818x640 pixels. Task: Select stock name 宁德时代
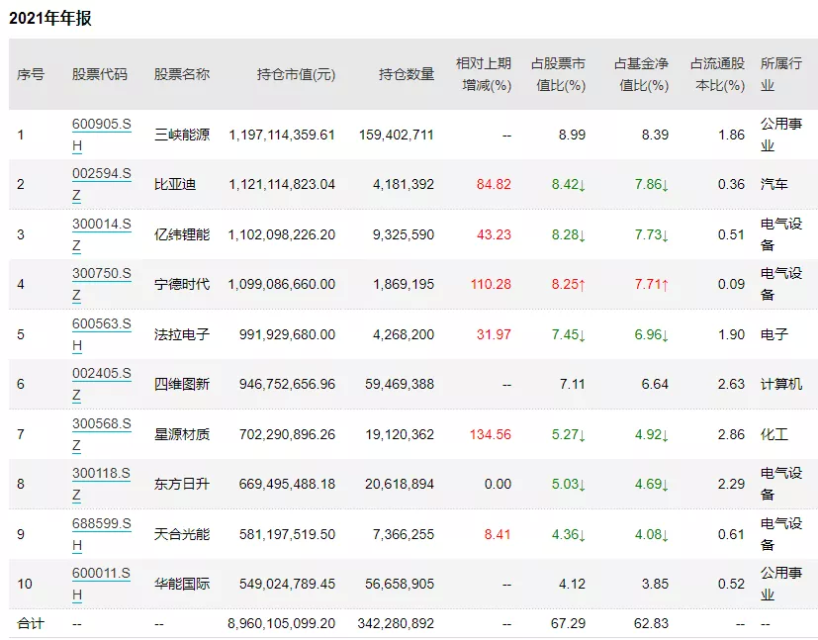[182, 284]
